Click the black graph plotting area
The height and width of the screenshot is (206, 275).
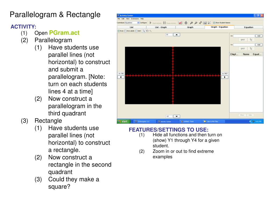click(173, 75)
